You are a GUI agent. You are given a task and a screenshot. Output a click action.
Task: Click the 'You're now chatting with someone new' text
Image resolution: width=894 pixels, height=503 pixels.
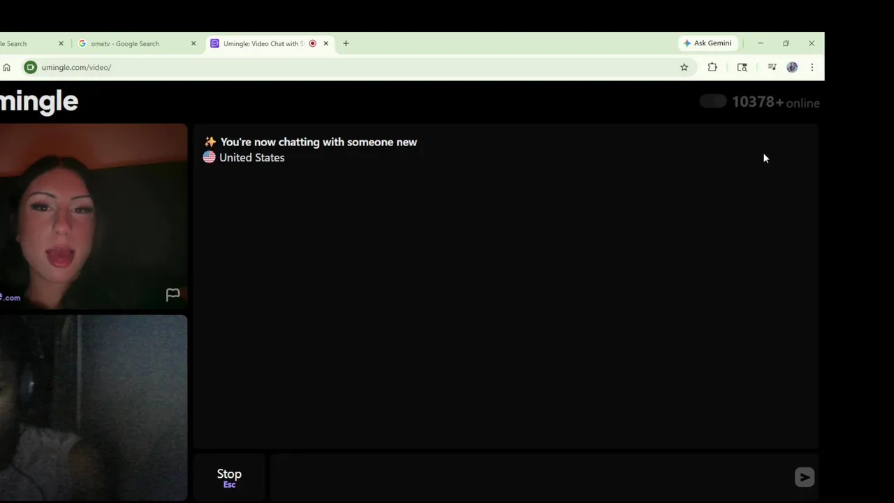[x=318, y=142]
